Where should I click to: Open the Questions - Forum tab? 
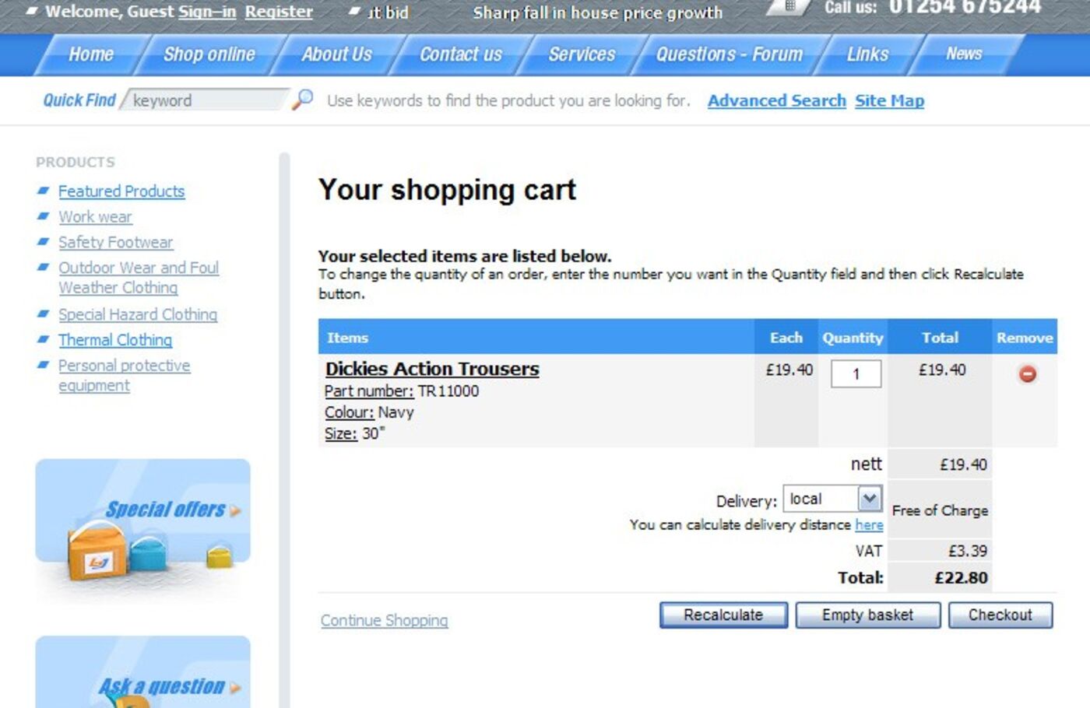729,54
